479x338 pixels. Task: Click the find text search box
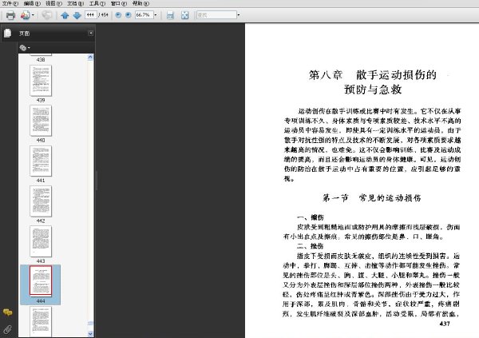pos(216,14)
